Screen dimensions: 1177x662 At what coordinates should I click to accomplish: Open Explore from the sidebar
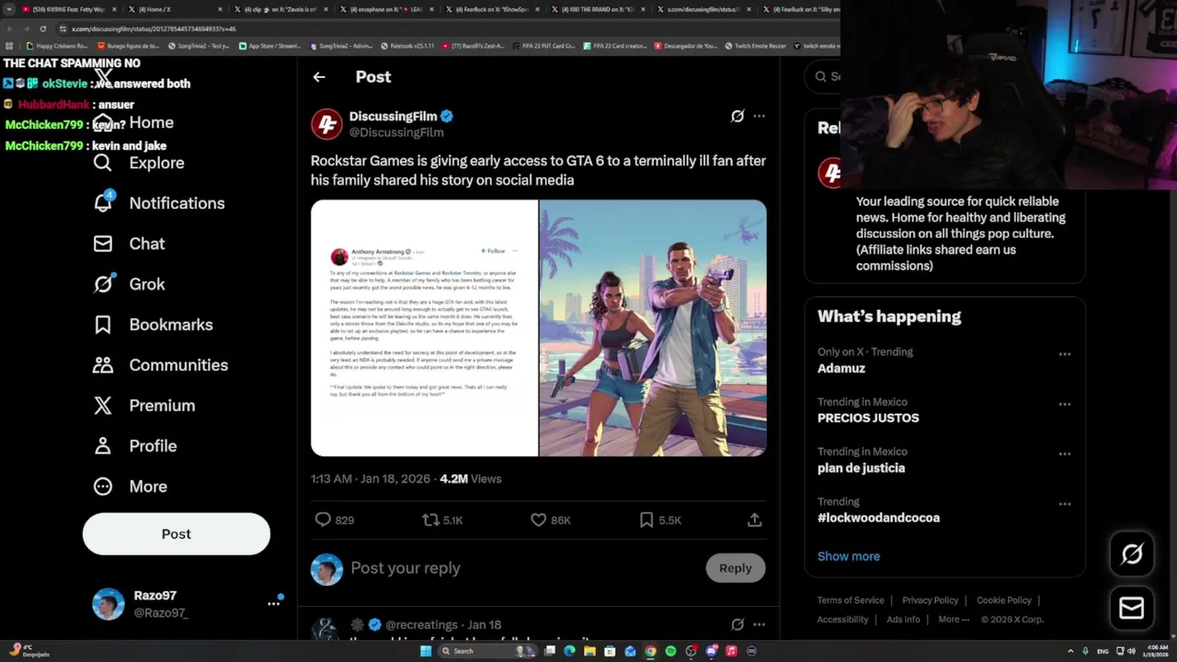click(x=139, y=163)
